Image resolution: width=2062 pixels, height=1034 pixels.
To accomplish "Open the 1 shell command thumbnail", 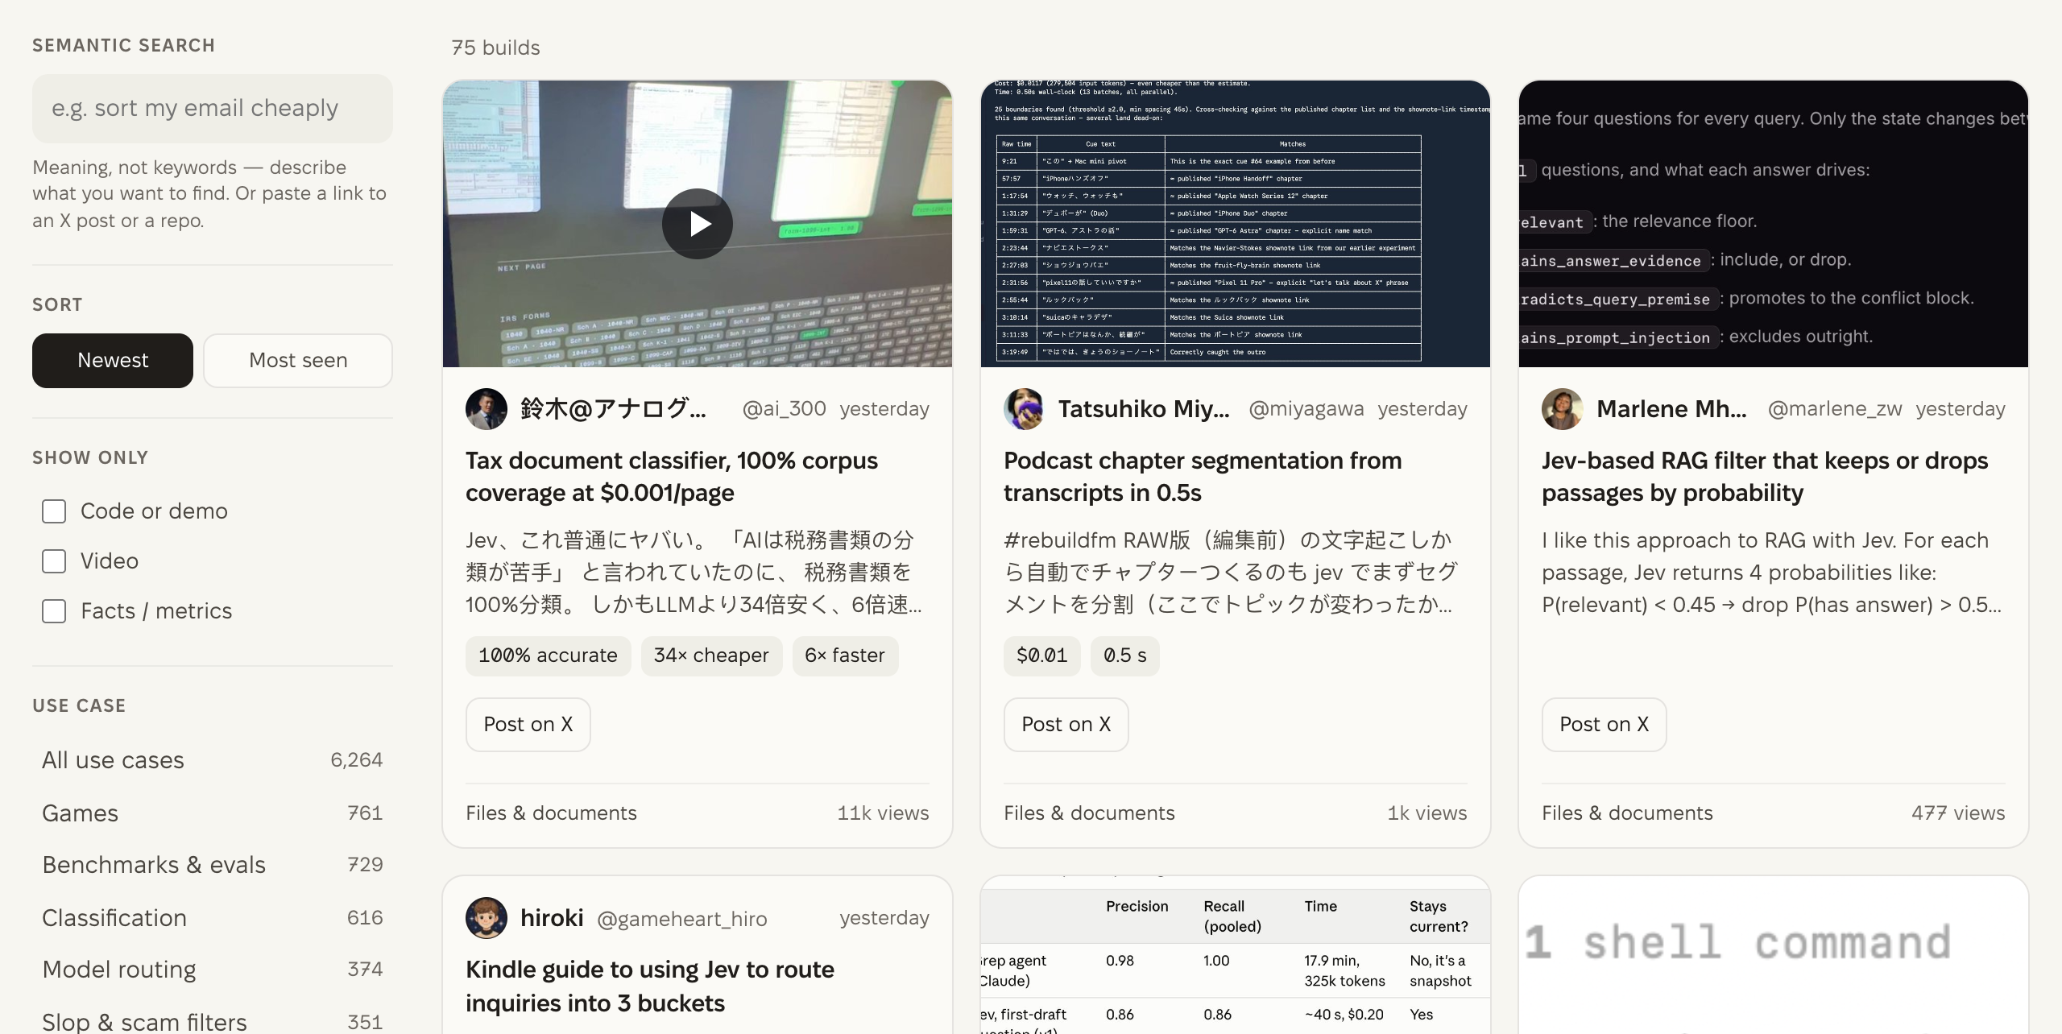I will [x=1774, y=955].
